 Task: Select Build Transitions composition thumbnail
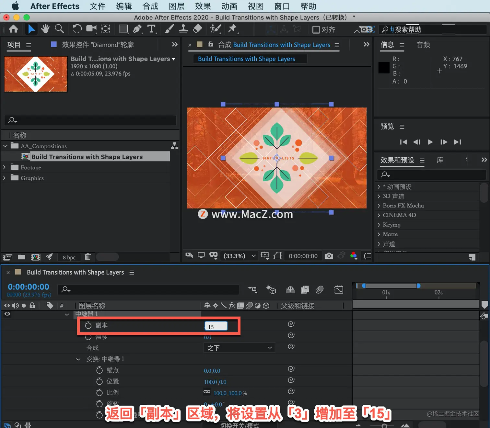tap(36, 74)
